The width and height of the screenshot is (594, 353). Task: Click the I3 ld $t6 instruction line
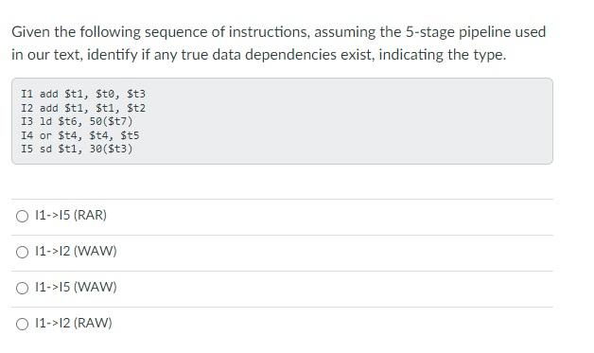pos(77,121)
